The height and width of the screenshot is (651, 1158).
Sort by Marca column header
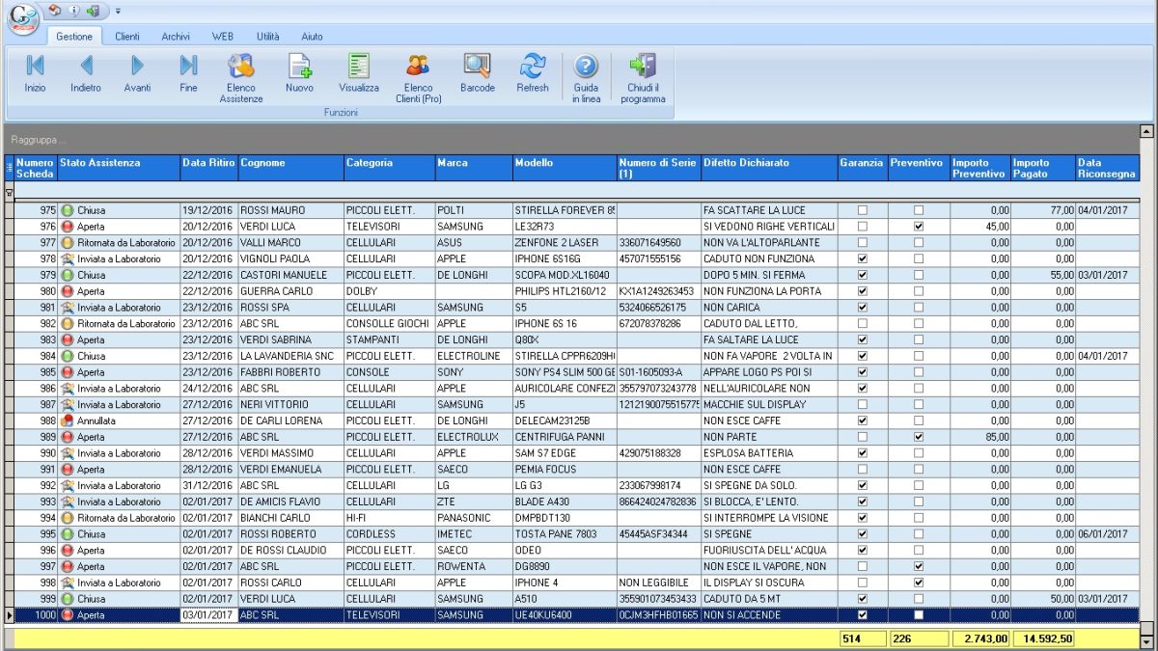[474, 168]
